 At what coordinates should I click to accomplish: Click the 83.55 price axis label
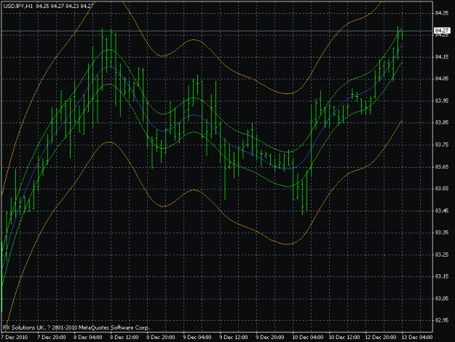click(x=442, y=189)
